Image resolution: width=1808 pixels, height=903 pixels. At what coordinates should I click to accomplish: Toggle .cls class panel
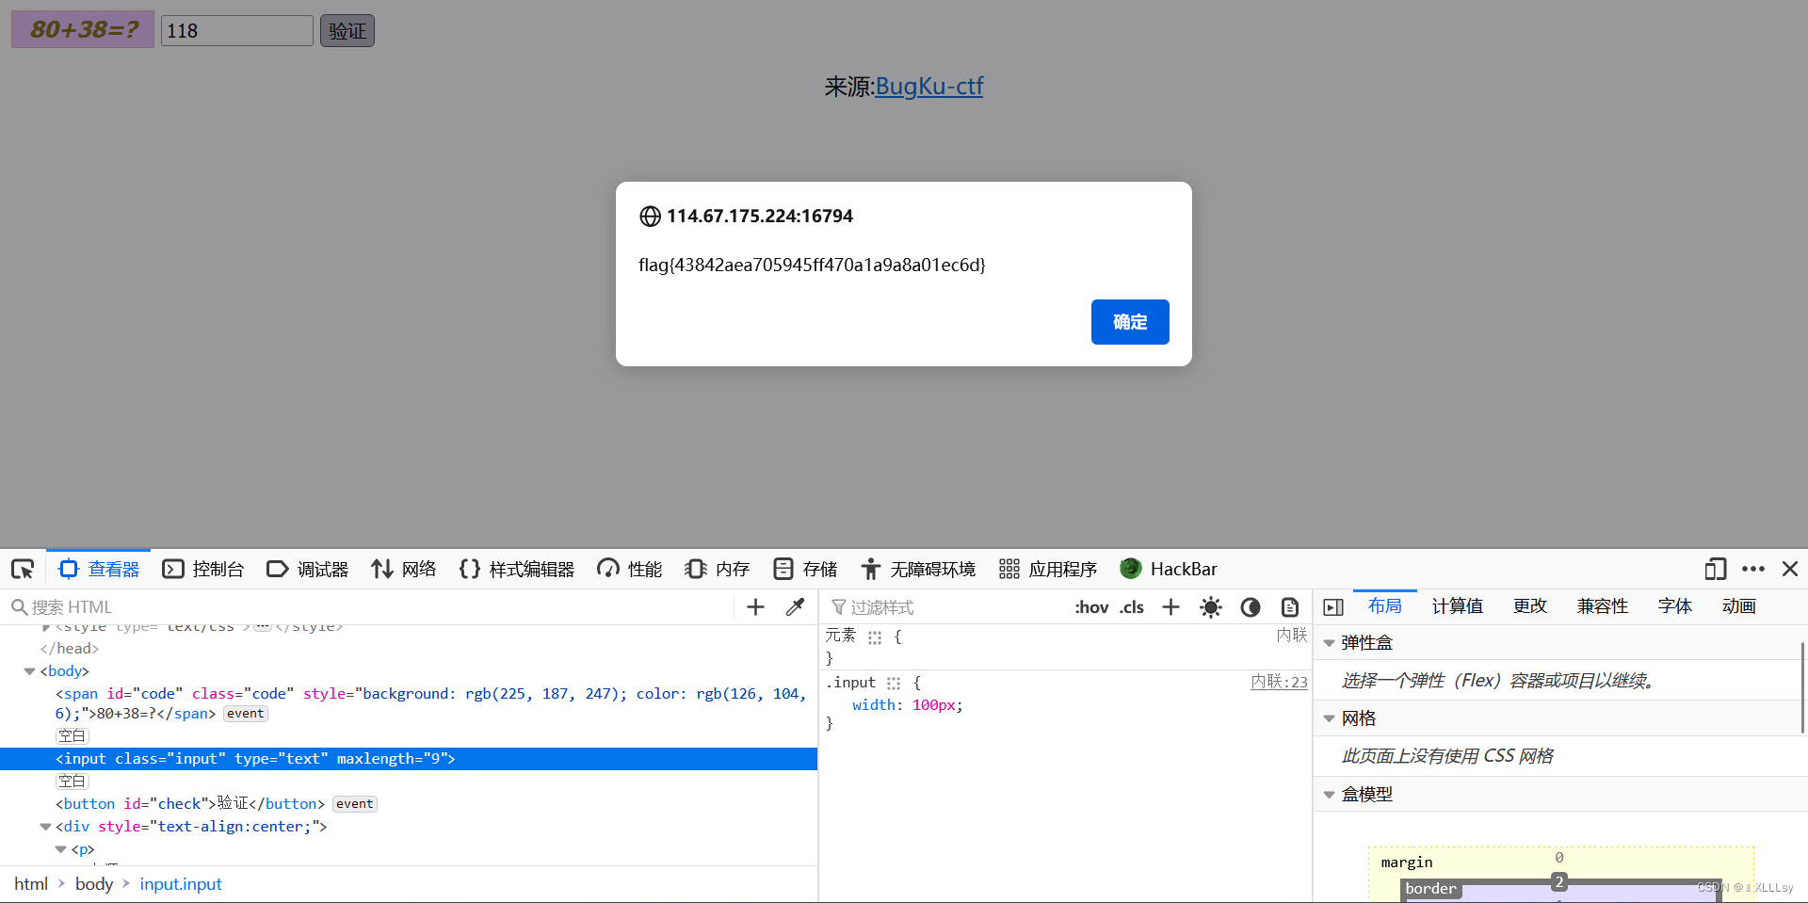click(x=1132, y=607)
